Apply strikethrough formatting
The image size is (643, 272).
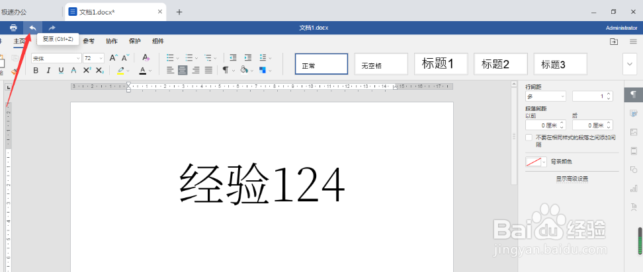[x=74, y=71]
